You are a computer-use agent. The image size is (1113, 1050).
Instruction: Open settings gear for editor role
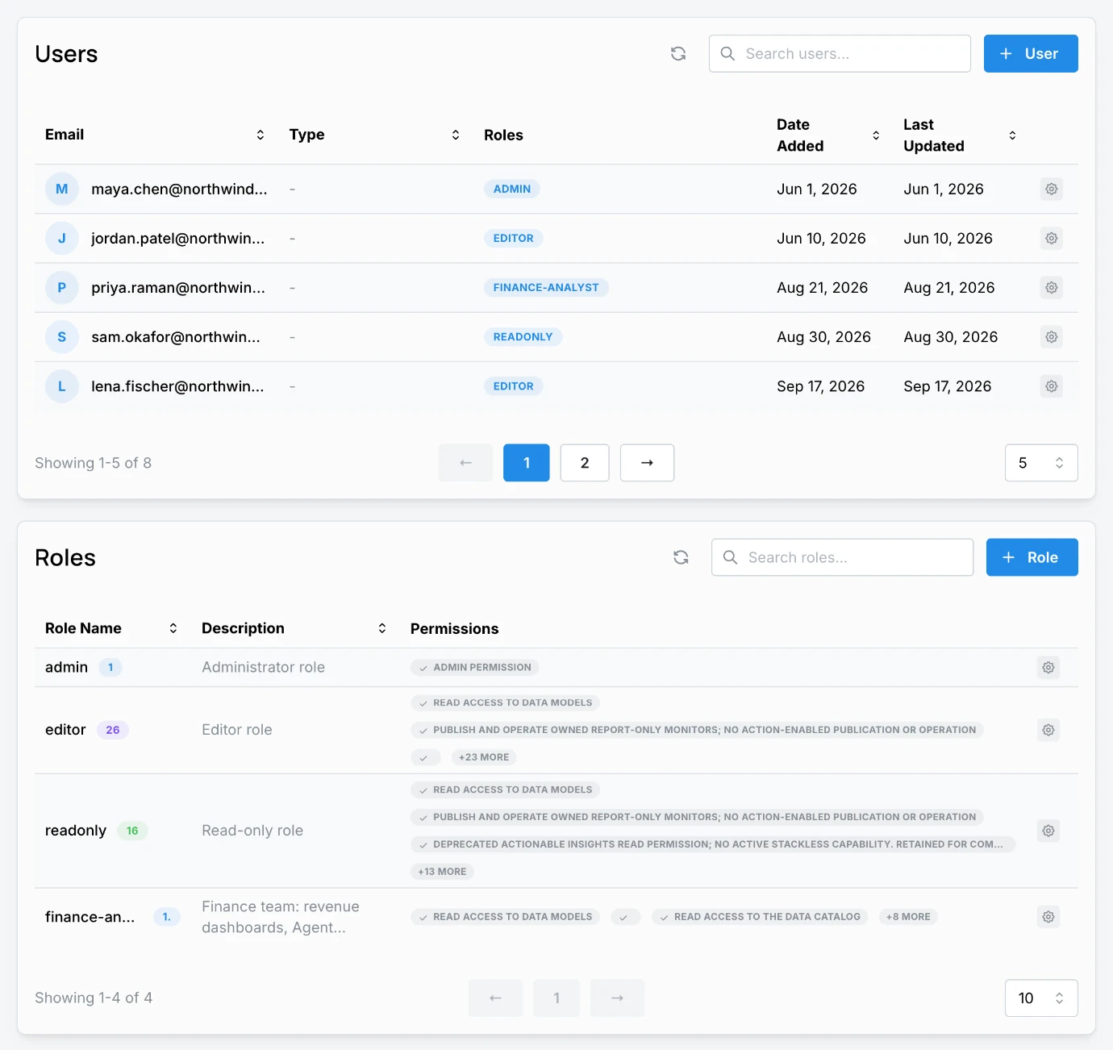(1048, 730)
